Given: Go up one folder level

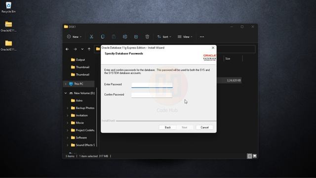Looking at the screenshot, I should [x=89, y=49].
